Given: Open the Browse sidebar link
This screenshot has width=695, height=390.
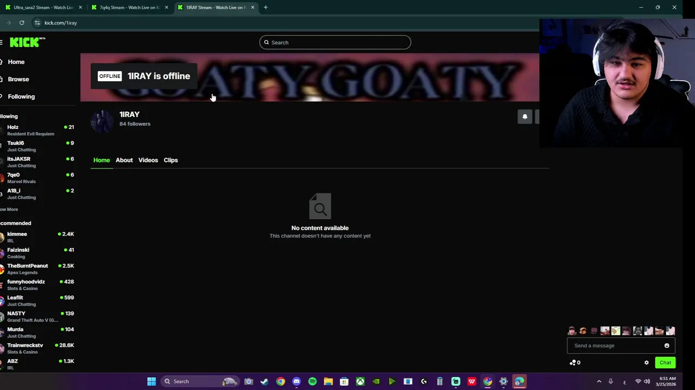Looking at the screenshot, I should [x=18, y=79].
